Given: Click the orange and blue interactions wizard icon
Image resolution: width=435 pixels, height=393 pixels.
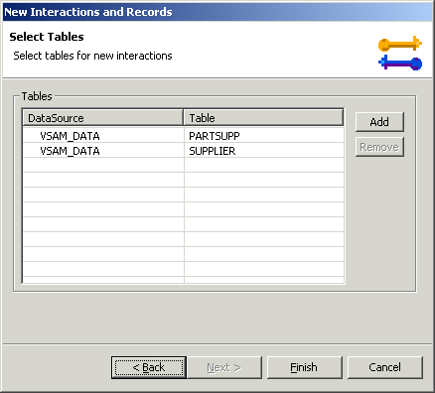Looking at the screenshot, I should click(x=400, y=54).
